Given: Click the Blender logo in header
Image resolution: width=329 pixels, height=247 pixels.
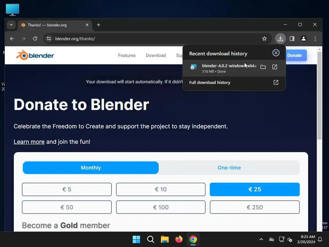Looking at the screenshot, I should [35, 55].
